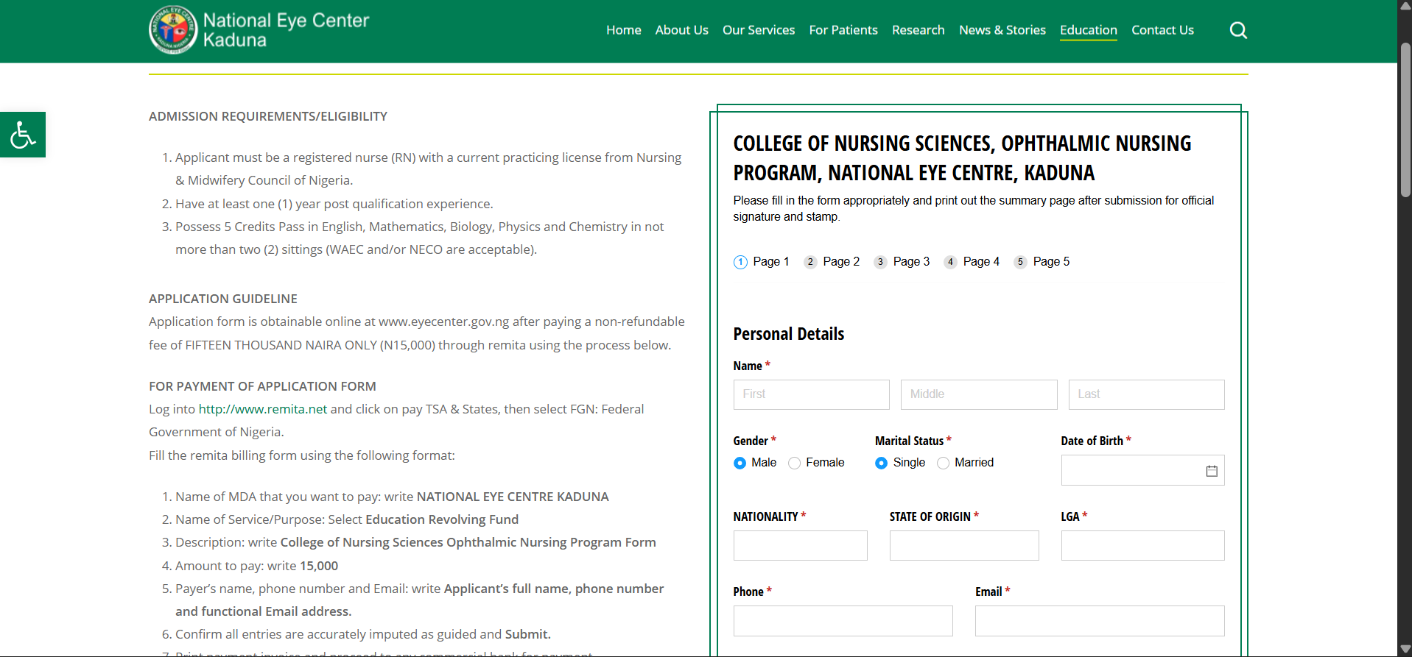The width and height of the screenshot is (1412, 657).
Task: Click the Page 5 step number icon
Action: click(1020, 262)
